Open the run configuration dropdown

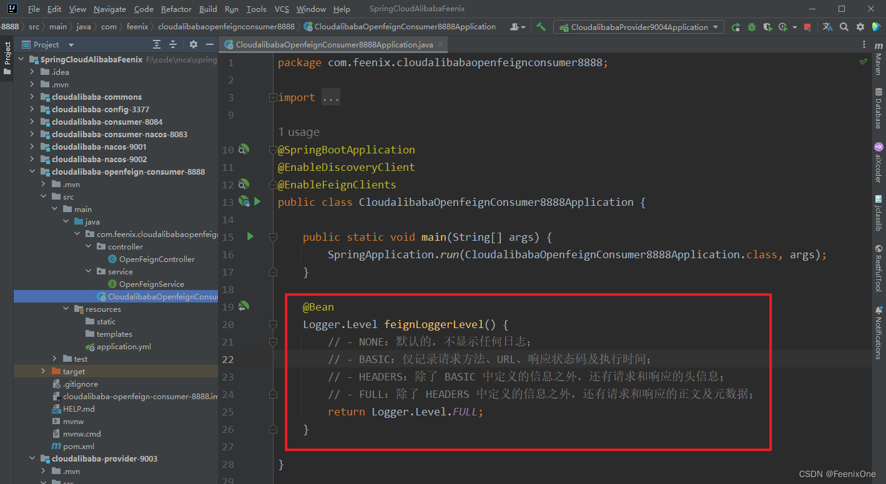(639, 27)
